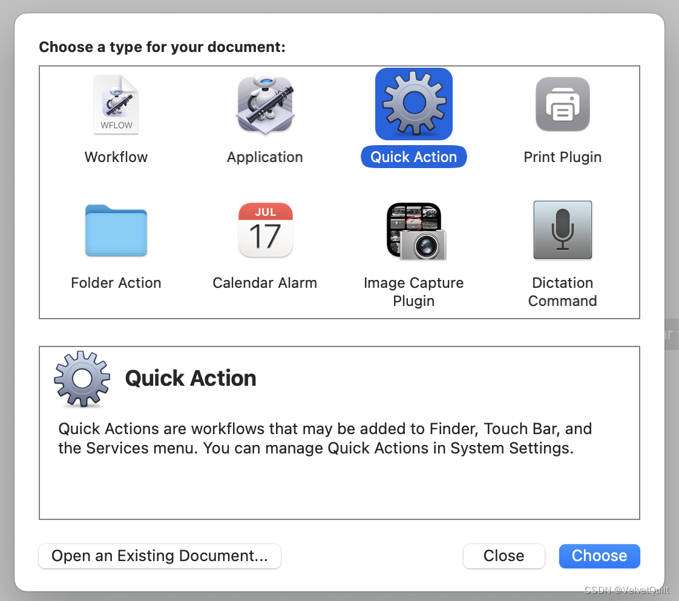This screenshot has width=679, height=601.
Task: Click the "Folder Action" label
Action: pos(116,283)
